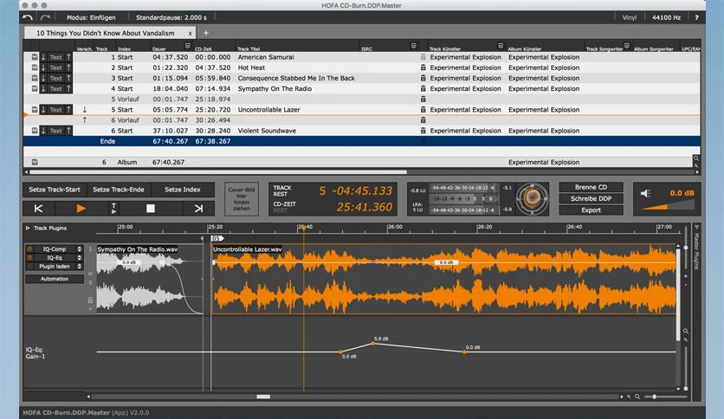Click play from marker button
The height and width of the screenshot is (419, 724).
point(113,209)
